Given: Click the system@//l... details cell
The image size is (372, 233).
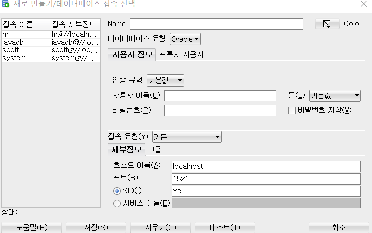Looking at the screenshot, I should point(75,58).
